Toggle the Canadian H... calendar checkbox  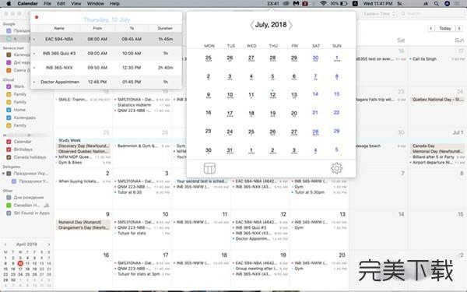[9, 206]
